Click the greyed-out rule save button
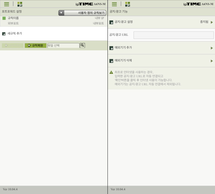This screenshot has height=194, width=215. tap(13, 45)
